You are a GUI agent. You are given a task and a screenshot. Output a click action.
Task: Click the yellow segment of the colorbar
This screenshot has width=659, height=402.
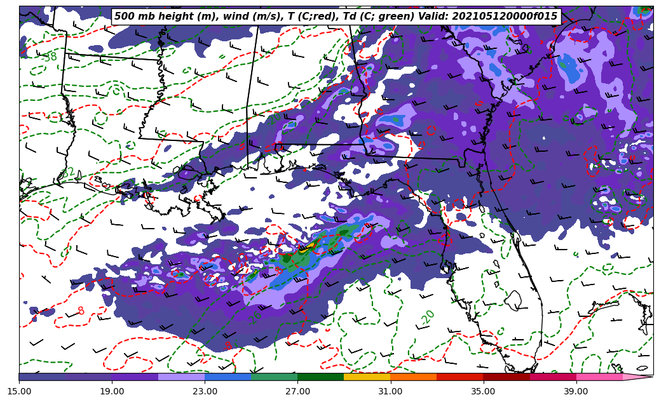point(367,377)
